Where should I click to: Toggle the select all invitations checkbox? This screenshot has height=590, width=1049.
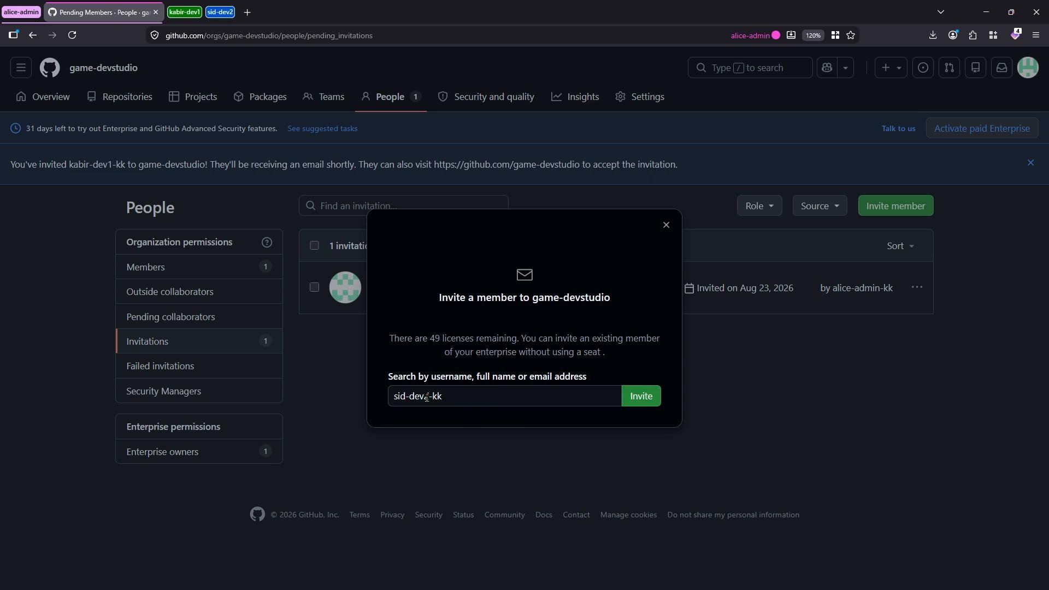click(314, 245)
